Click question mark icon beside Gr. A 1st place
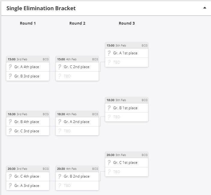Screen dimensions: 211x195 click(109, 53)
